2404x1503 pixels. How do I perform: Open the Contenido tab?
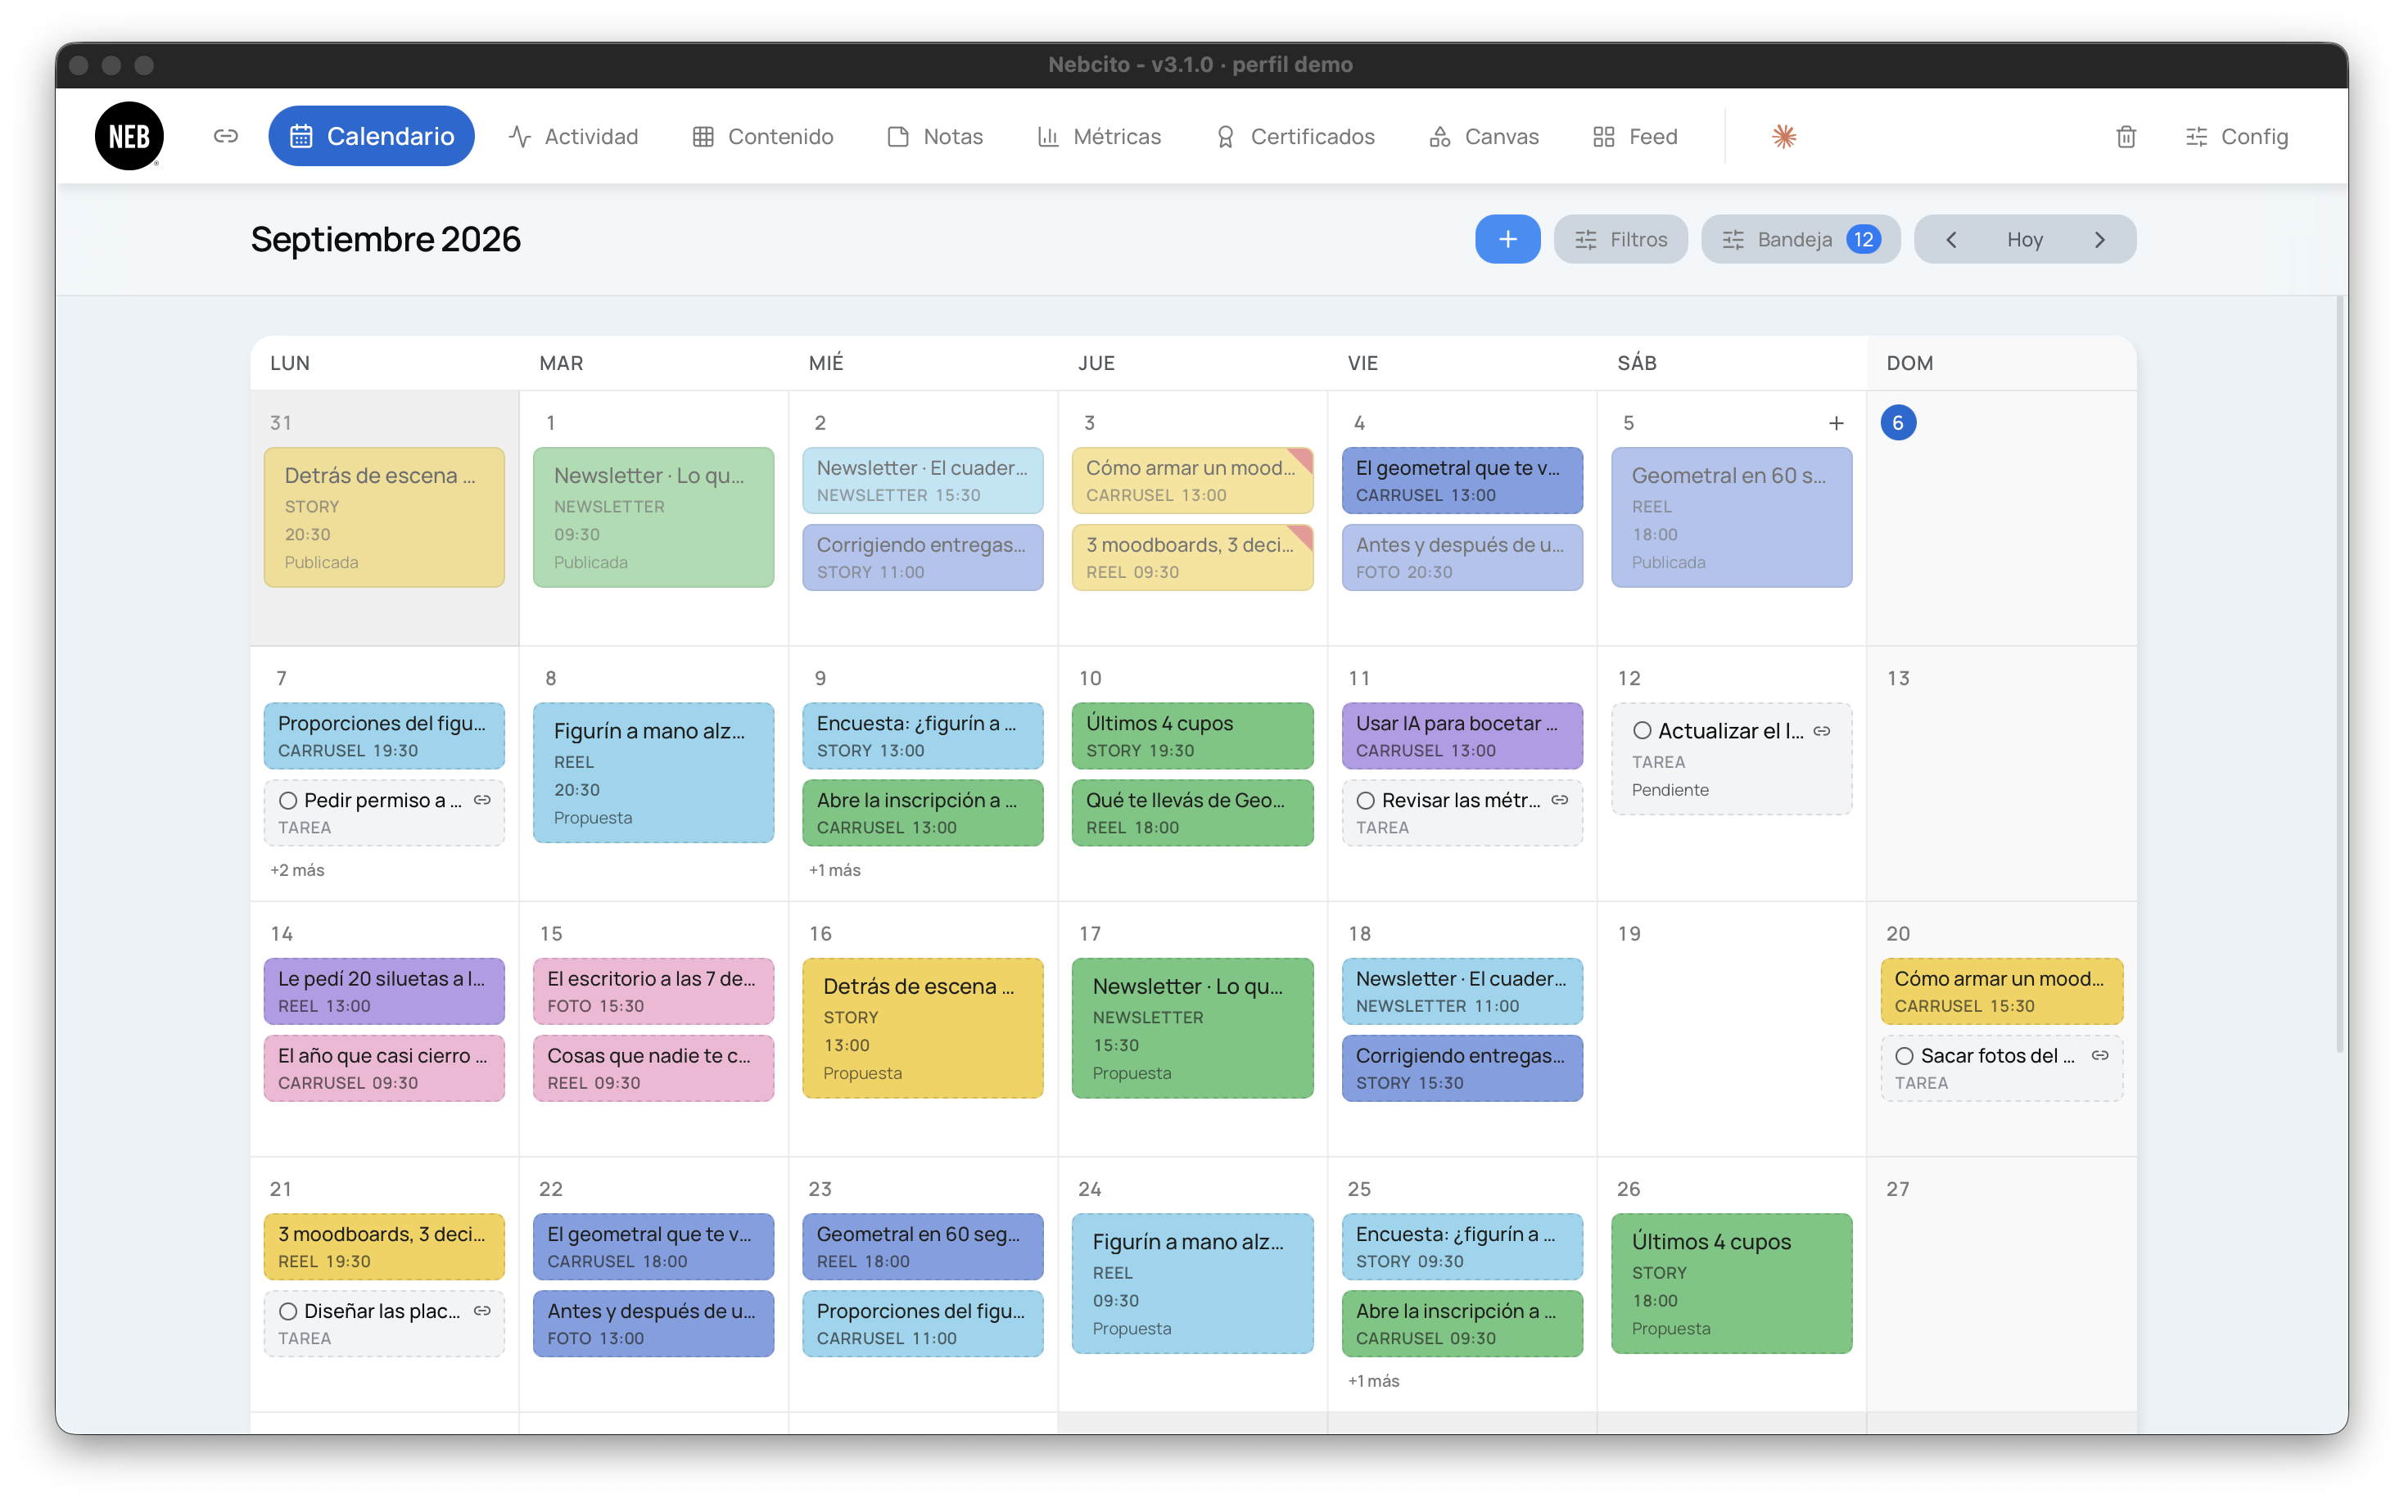[x=762, y=136]
